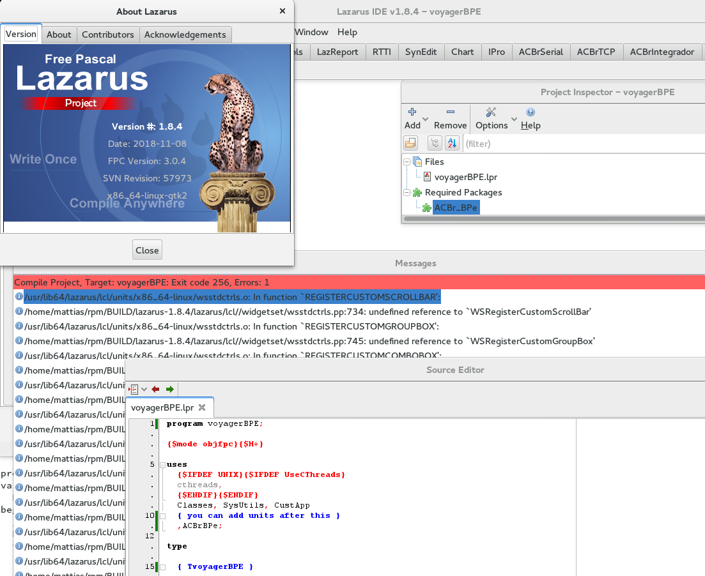
Task: Click the open folder icon beside the filter
Action: click(x=410, y=143)
